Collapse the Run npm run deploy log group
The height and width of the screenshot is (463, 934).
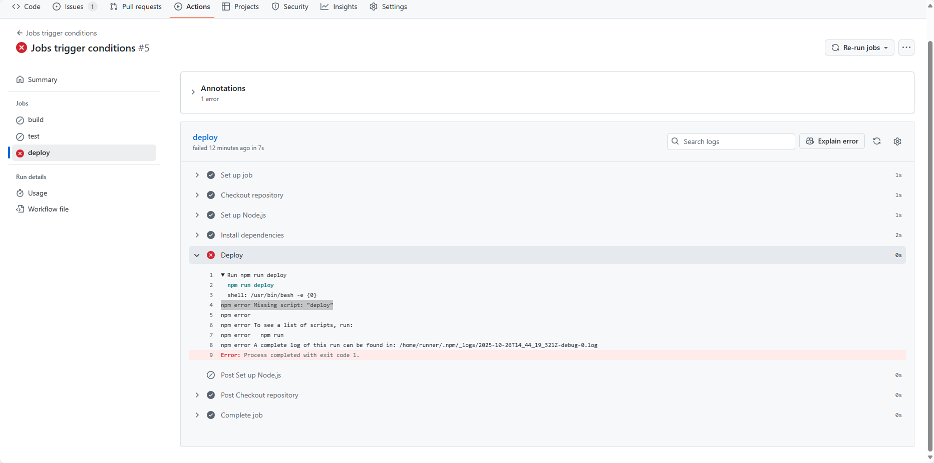tap(223, 275)
